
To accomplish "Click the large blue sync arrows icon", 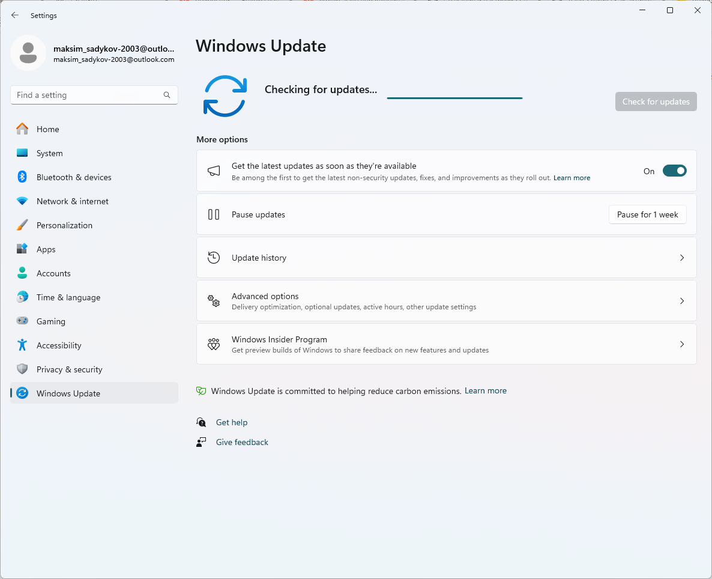I will pyautogui.click(x=225, y=96).
